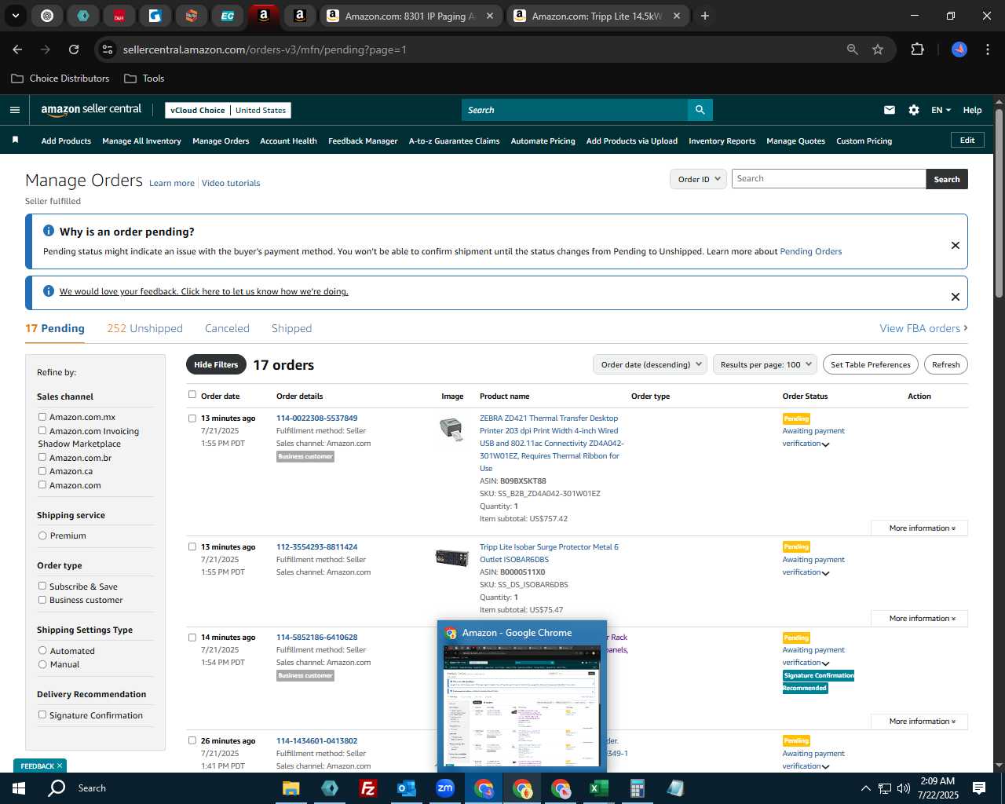Image resolution: width=1005 pixels, height=804 pixels.
Task: Open the Windows Start menu
Action: 18,788
